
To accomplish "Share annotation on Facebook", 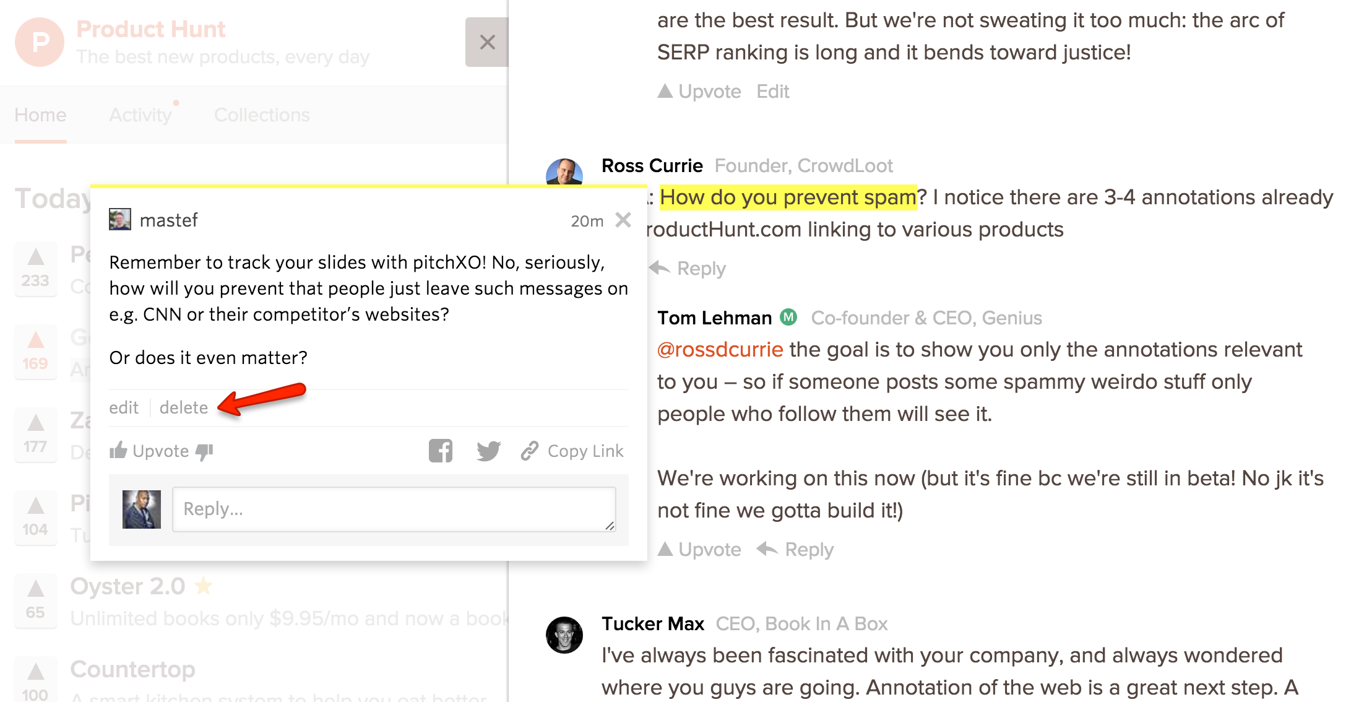I will [x=441, y=451].
